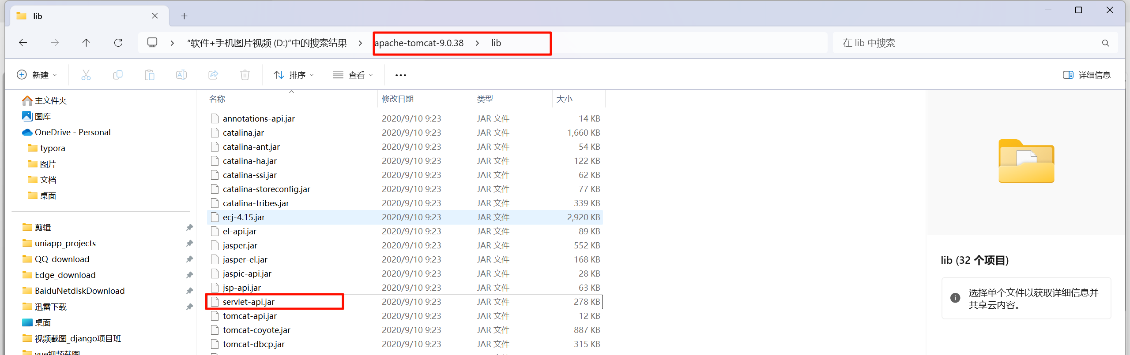Open pinned uniapp_projects folder
1130x355 pixels.
59,244
